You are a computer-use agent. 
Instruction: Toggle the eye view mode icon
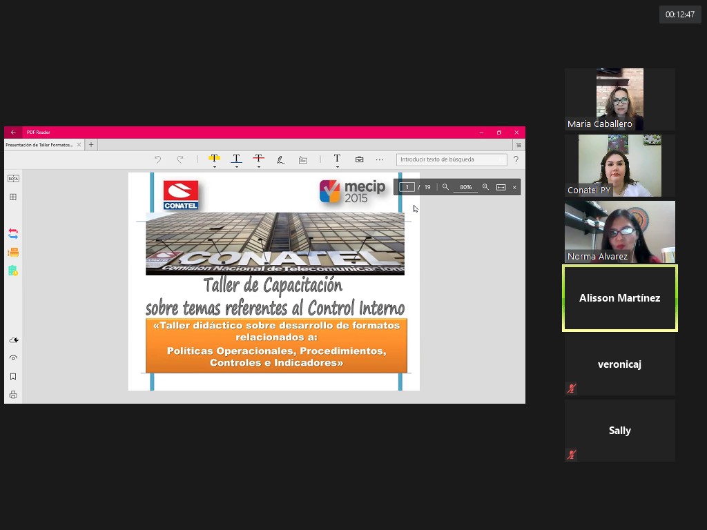(13, 358)
